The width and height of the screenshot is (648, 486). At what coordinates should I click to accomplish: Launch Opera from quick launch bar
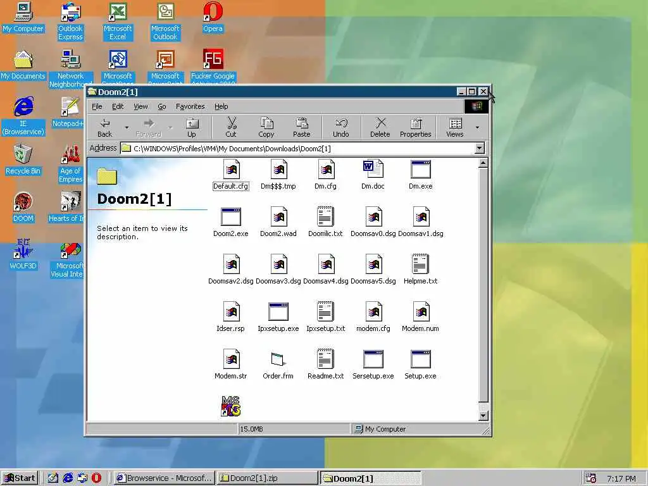[x=96, y=478]
